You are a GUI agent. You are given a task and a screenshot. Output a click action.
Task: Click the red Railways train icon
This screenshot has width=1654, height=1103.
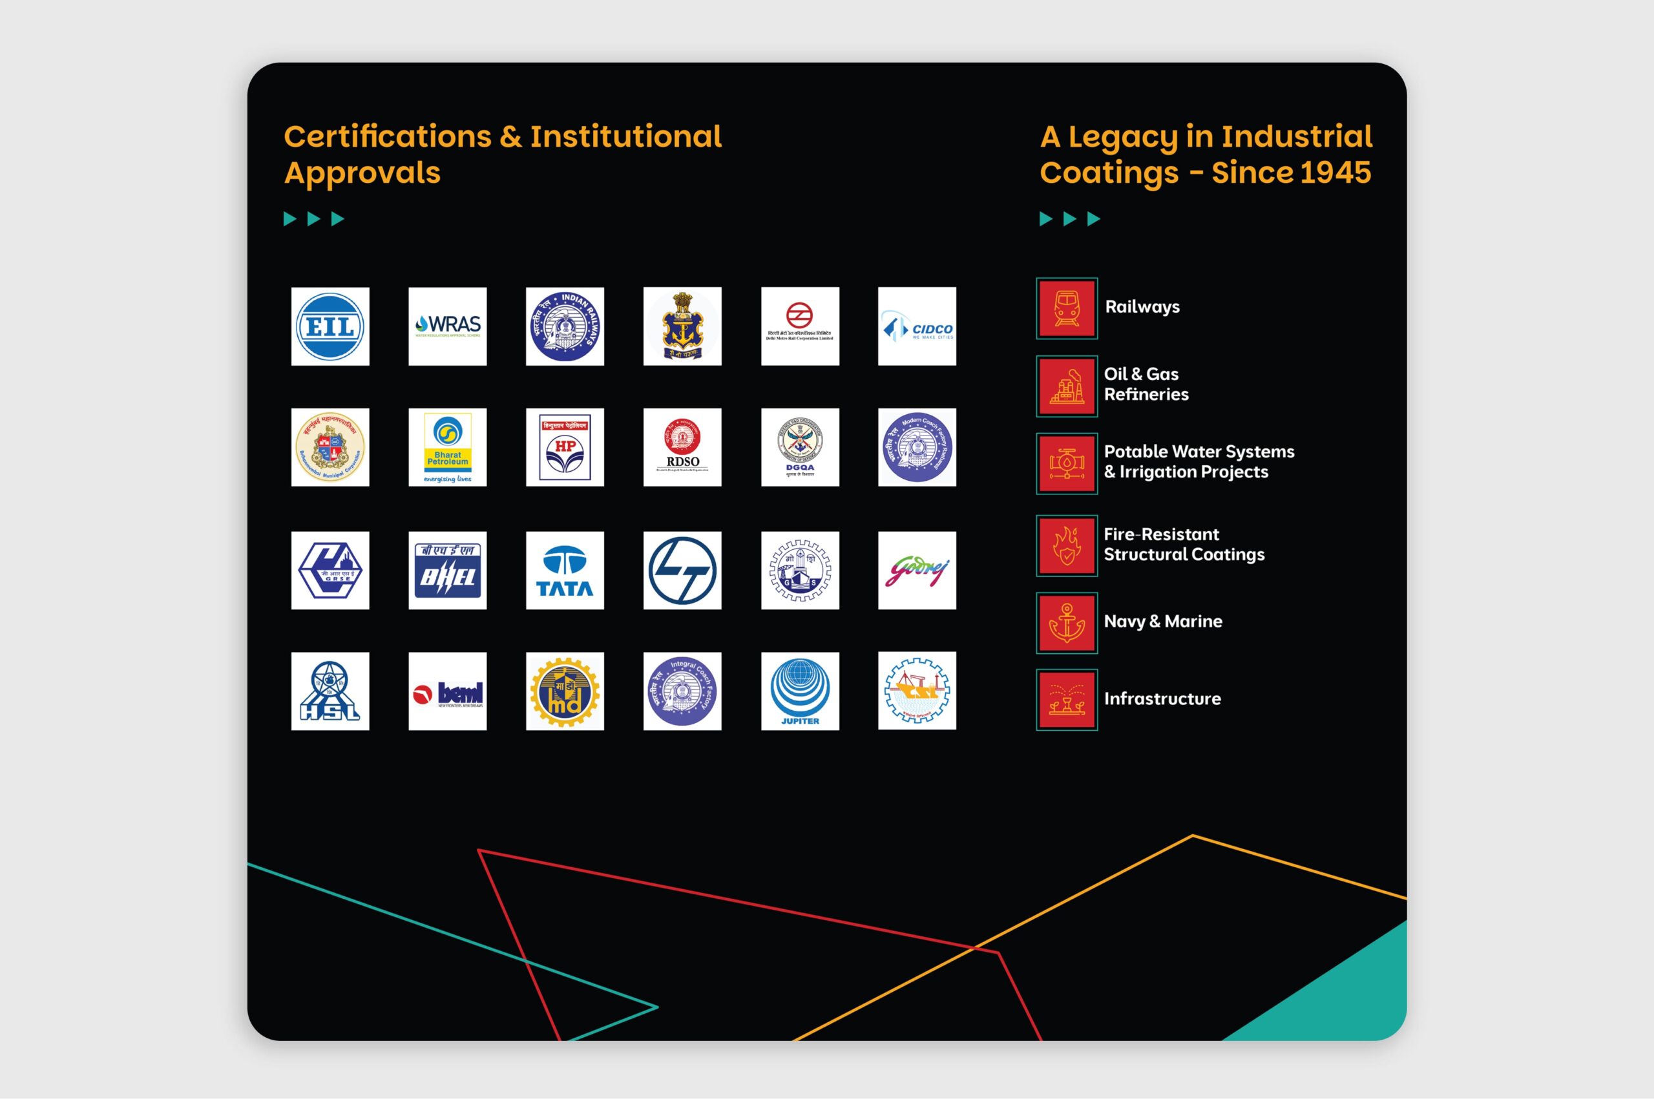(1066, 308)
